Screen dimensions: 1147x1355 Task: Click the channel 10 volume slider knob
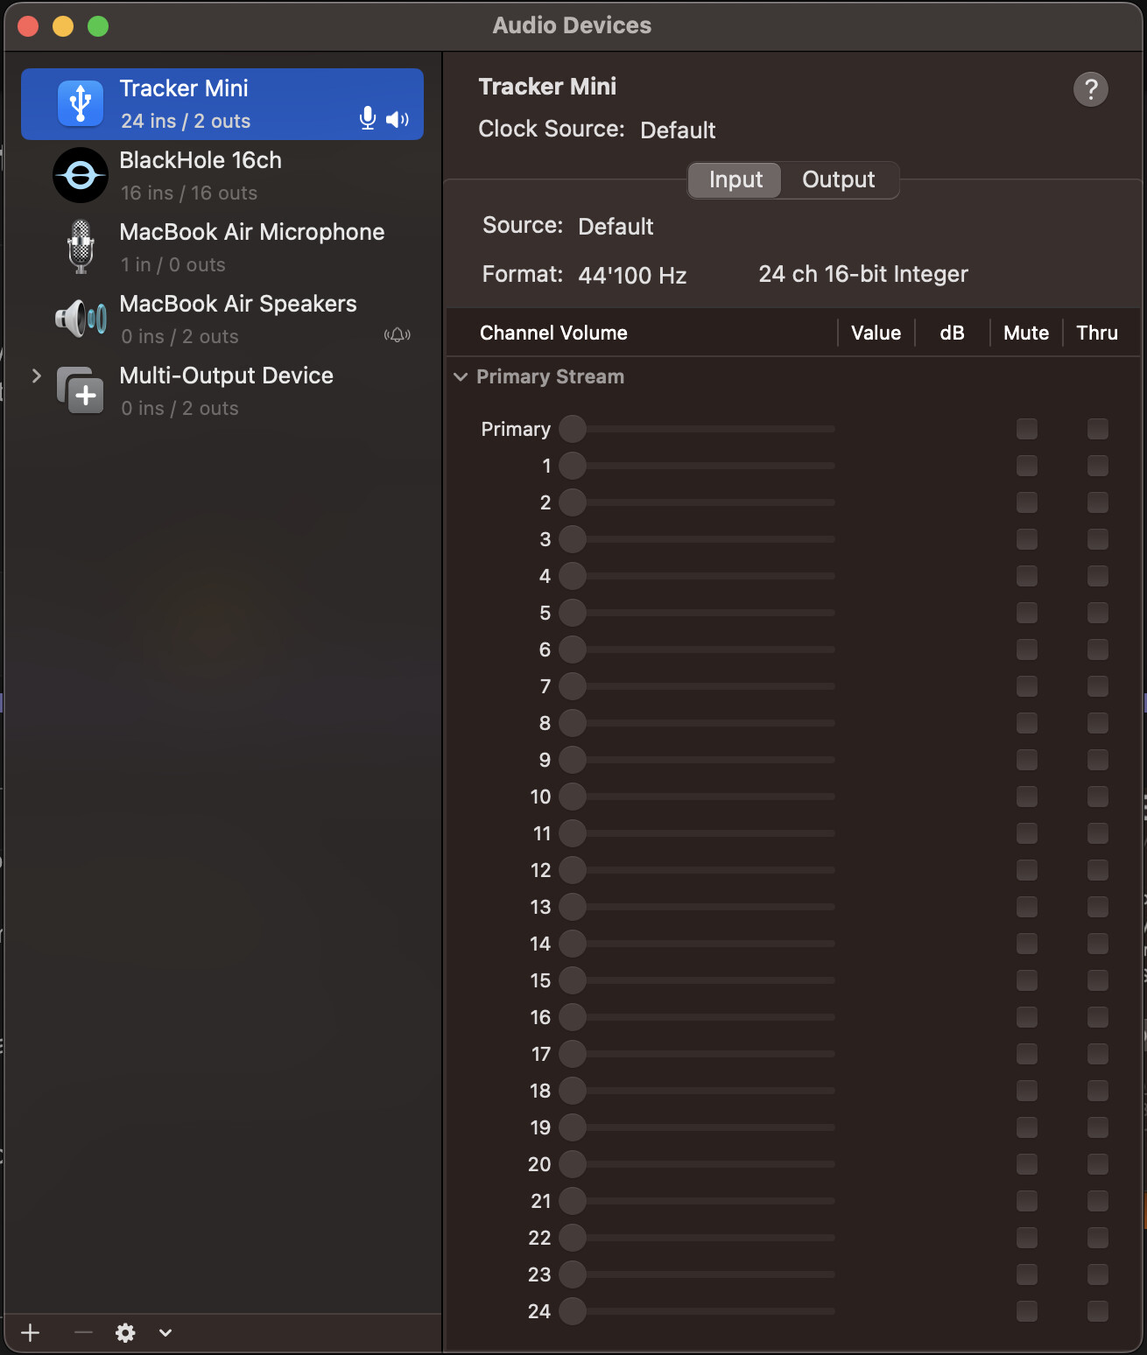573,797
